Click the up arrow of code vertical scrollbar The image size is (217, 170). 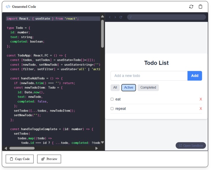(x=102, y=16)
